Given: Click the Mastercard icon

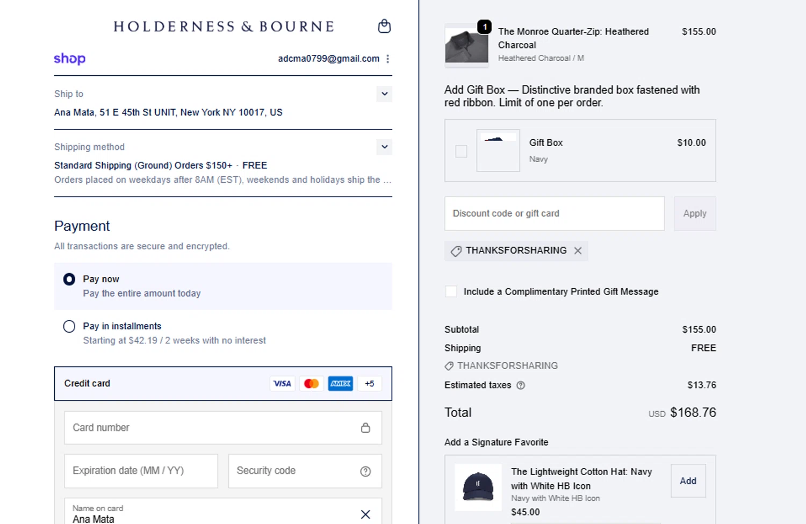Looking at the screenshot, I should click(x=311, y=384).
